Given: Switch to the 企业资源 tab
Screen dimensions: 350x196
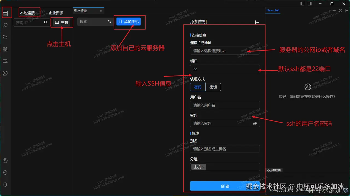Looking at the screenshot, I should pyautogui.click(x=56, y=12).
